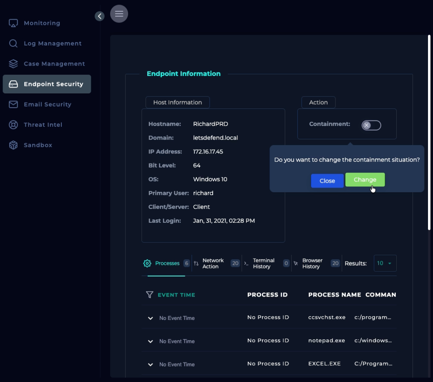
Task: Switch to the Network Action tab
Action: 213,264
